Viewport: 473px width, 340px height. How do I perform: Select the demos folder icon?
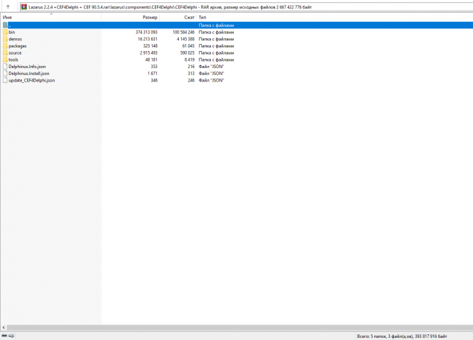5,39
